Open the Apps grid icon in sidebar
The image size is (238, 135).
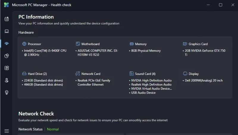coord(7,68)
